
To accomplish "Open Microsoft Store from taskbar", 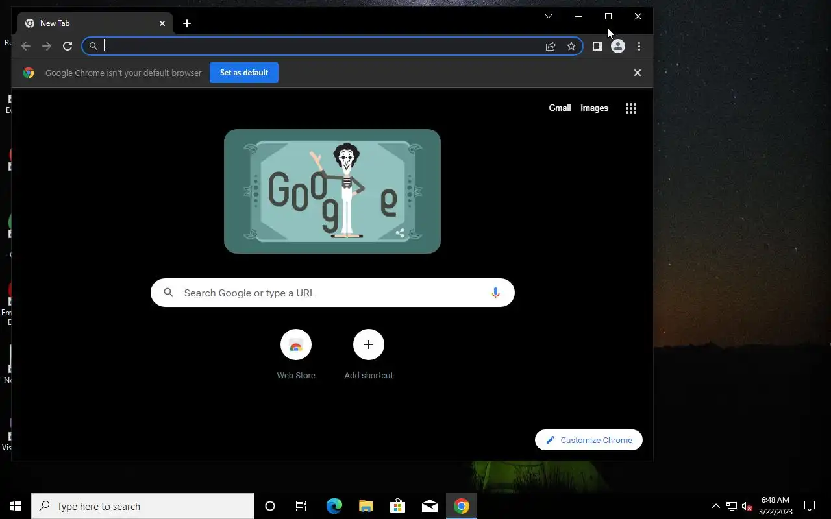I will [x=397, y=506].
